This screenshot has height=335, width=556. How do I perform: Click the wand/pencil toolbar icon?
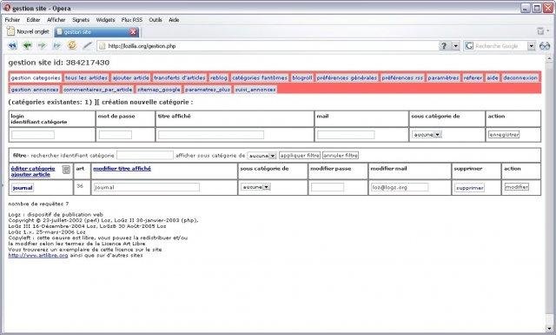click(87, 45)
